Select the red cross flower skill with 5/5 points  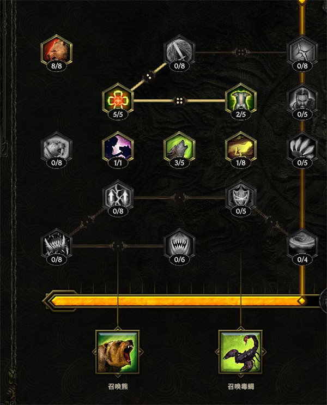[118, 99]
